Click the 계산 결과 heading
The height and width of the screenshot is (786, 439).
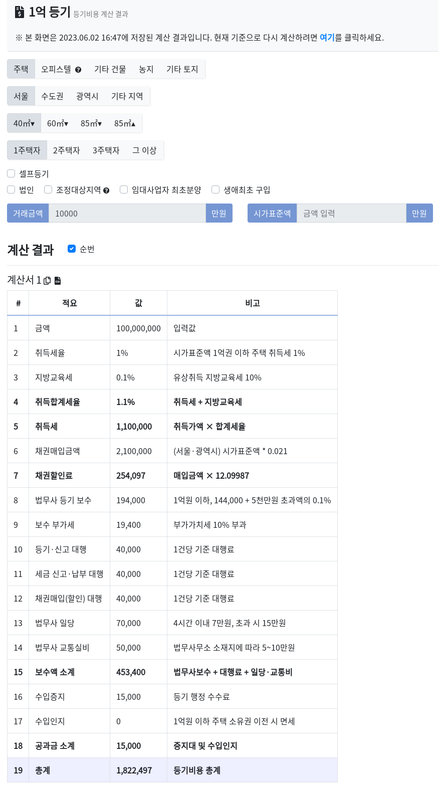(x=31, y=250)
